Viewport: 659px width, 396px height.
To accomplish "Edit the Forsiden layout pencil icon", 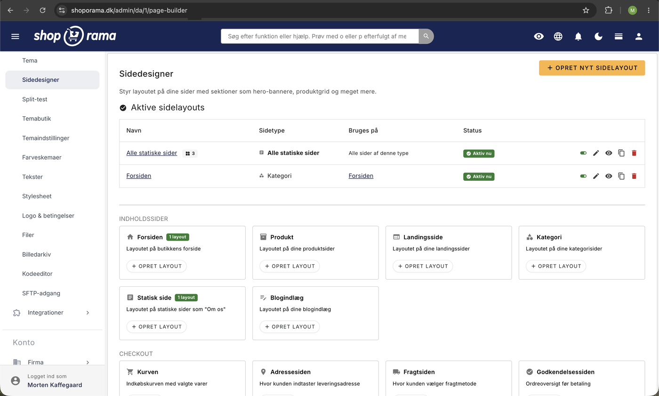I will click(596, 176).
